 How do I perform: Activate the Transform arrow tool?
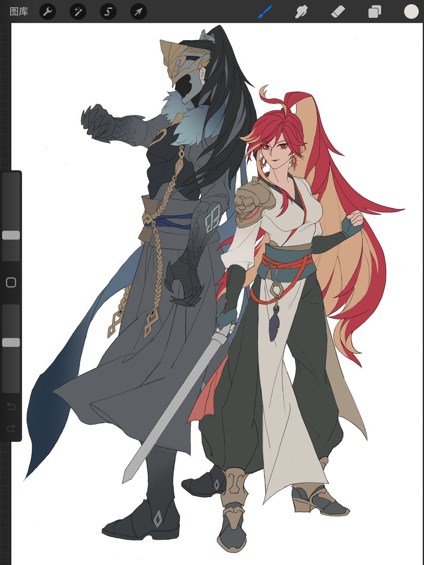[139, 12]
